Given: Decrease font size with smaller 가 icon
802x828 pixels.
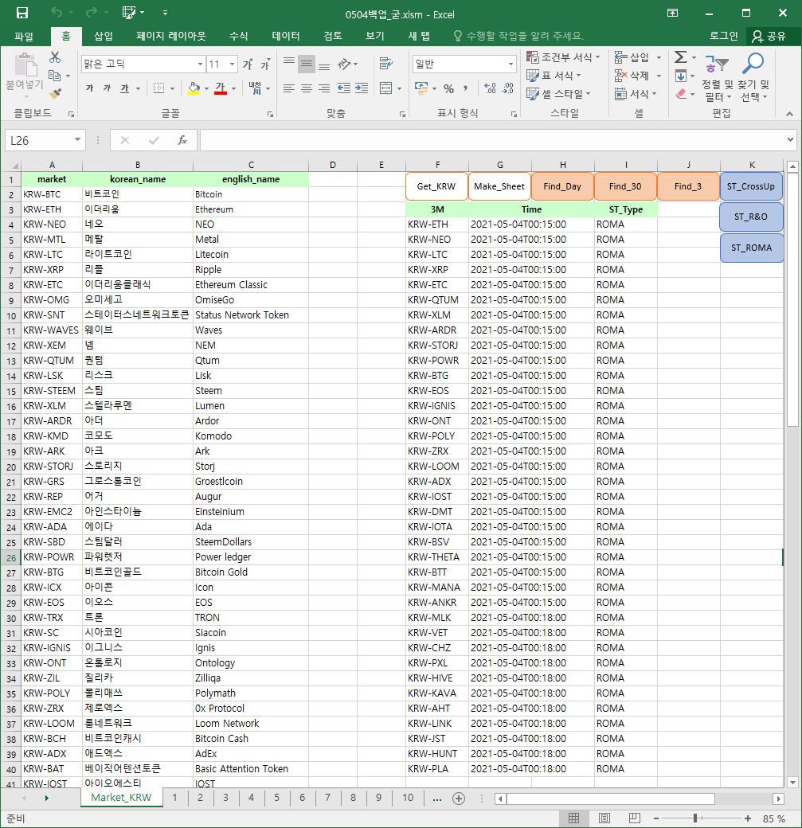Looking at the screenshot, I should (265, 64).
